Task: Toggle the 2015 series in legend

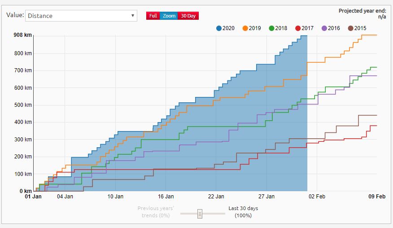Action: pyautogui.click(x=357, y=28)
